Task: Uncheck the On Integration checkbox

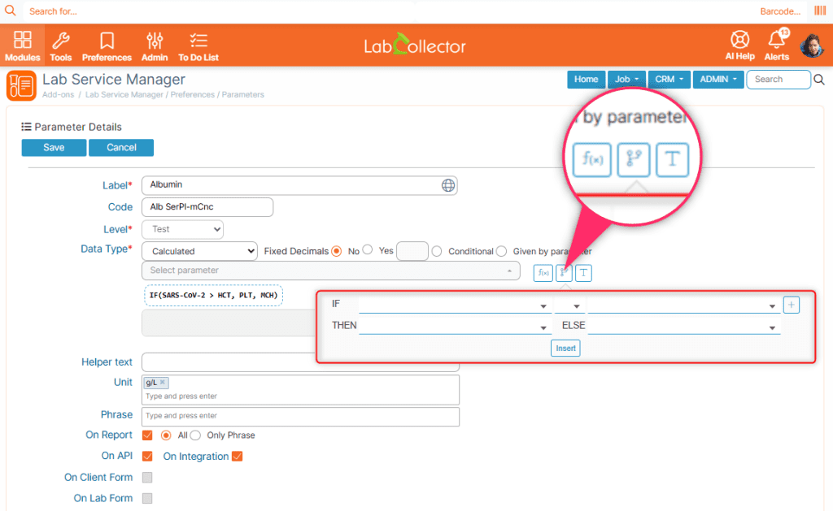Action: pos(238,457)
